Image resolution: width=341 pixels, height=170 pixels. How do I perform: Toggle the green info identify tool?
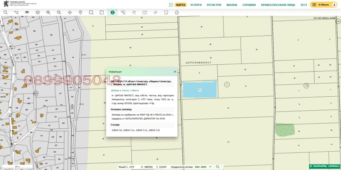click(113, 12)
